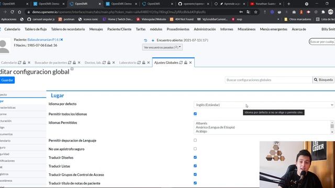335x188 pixels.
Task: Open the postman bookmark
Action: pyautogui.click(x=66, y=19)
